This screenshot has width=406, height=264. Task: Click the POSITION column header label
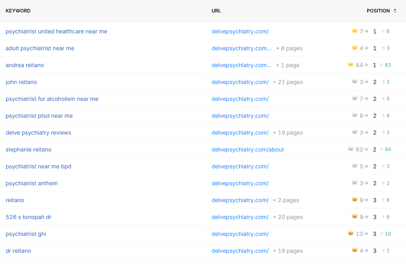pos(378,10)
